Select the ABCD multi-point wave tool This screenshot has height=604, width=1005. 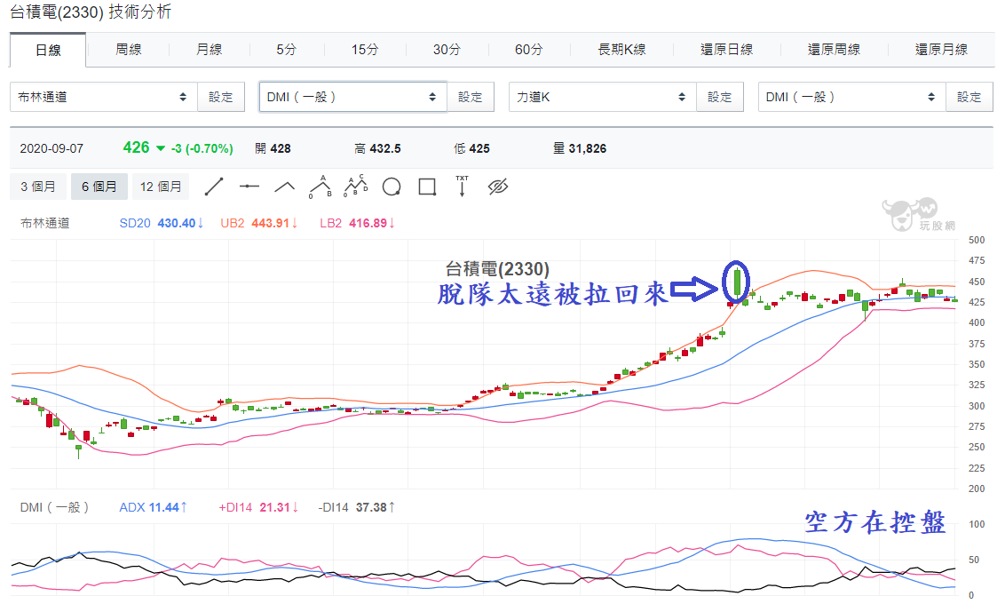356,186
